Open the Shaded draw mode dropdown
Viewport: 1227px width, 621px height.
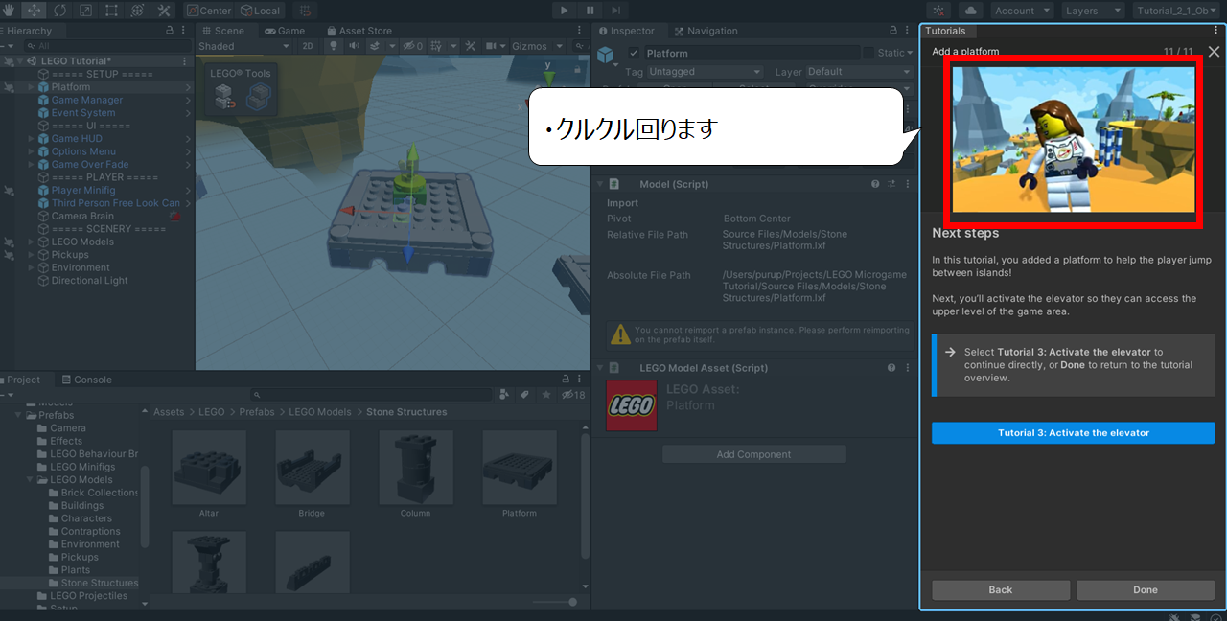pos(243,46)
